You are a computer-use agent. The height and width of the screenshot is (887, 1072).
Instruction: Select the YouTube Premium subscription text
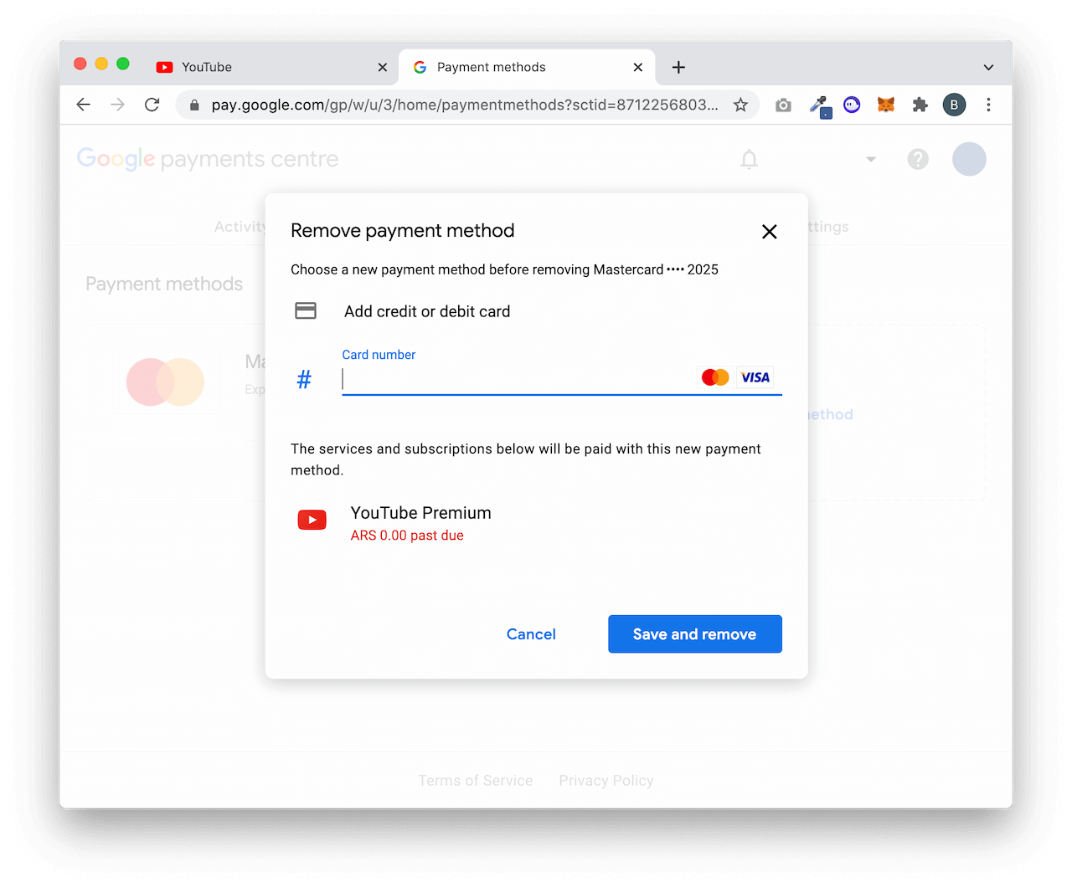420,513
